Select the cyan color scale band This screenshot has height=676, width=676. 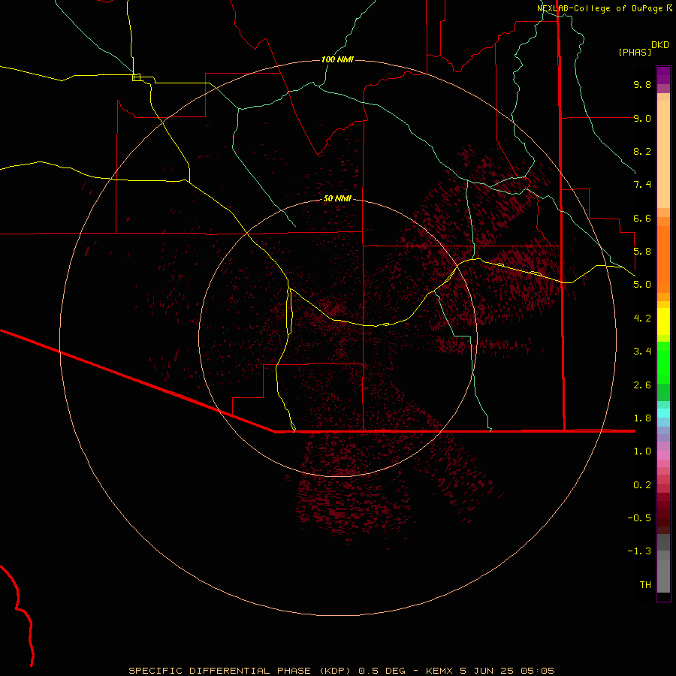pos(663,413)
